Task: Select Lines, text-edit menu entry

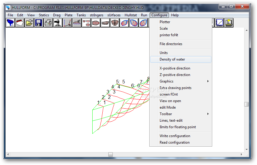Action: (x=181, y=120)
